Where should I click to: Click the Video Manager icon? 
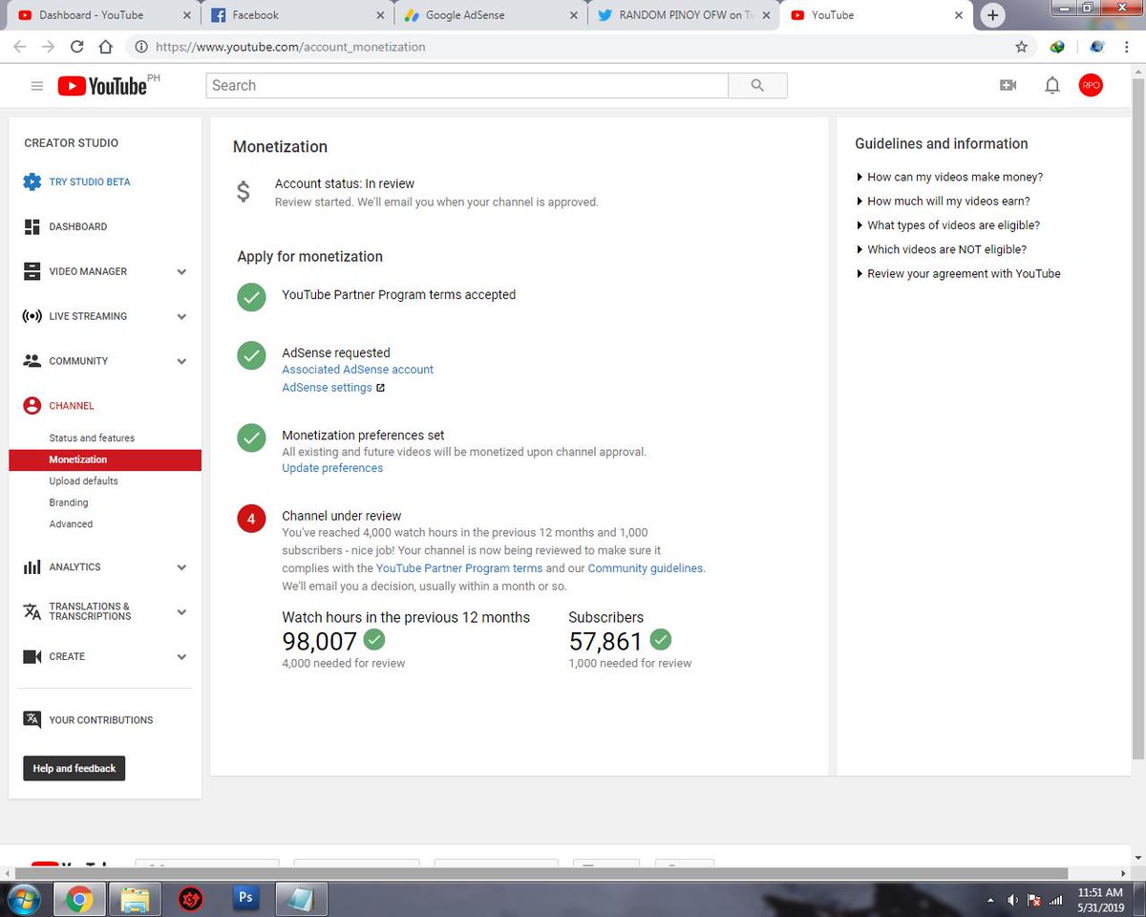tap(32, 271)
